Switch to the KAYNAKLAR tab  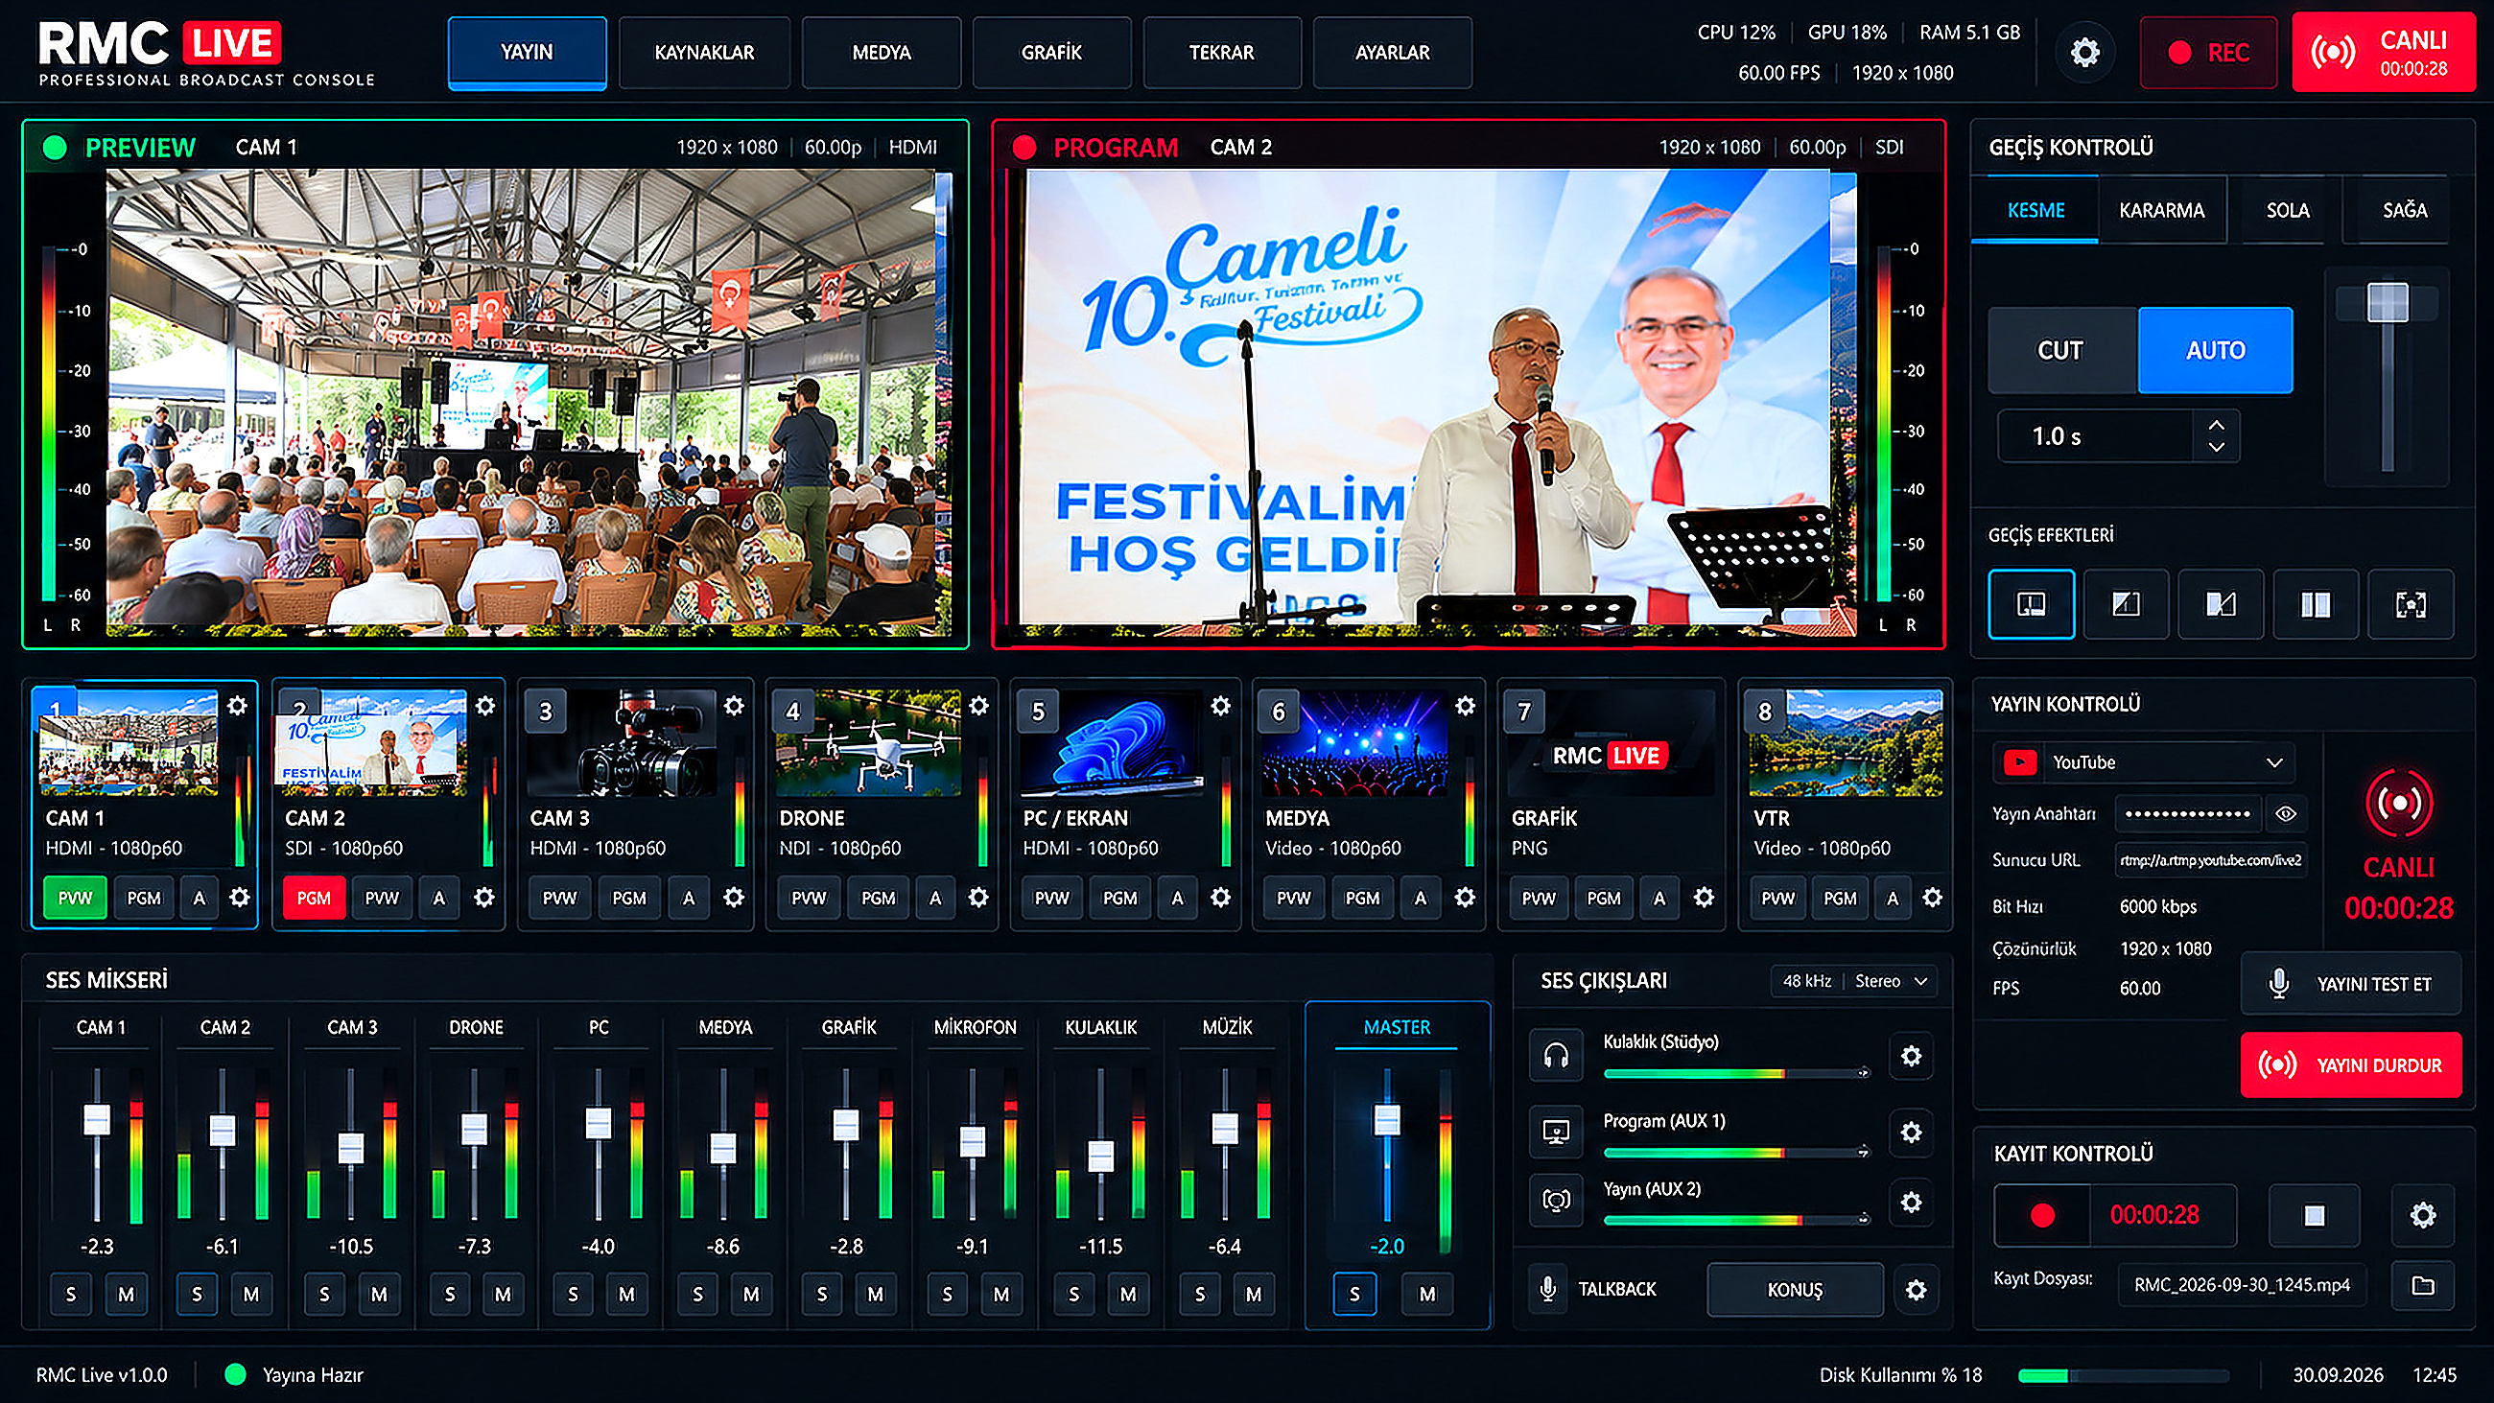coord(704,54)
